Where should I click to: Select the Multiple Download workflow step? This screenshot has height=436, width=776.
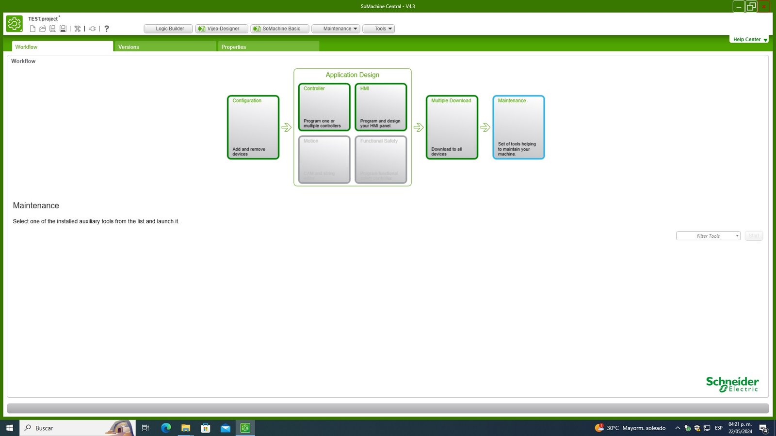tap(452, 127)
